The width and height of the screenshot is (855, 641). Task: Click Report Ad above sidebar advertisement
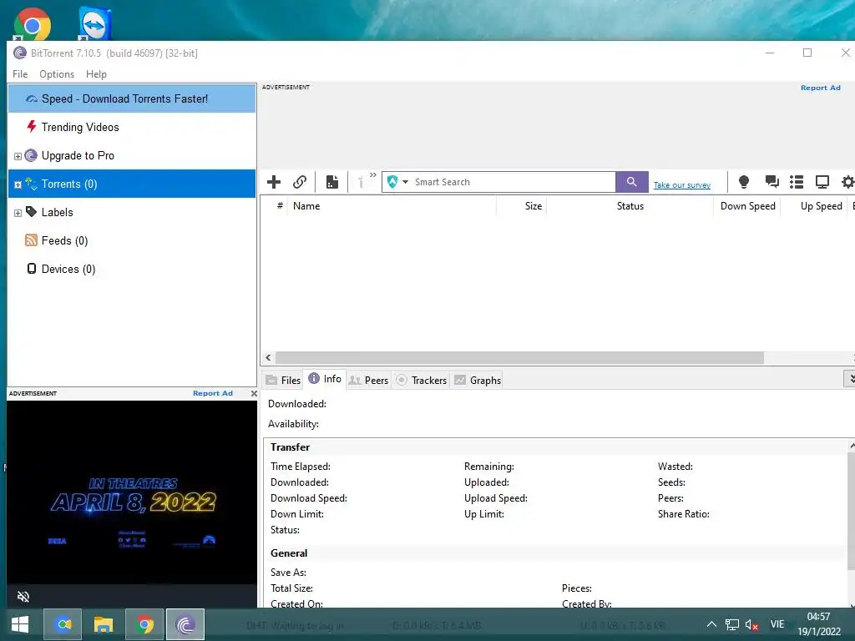[213, 393]
